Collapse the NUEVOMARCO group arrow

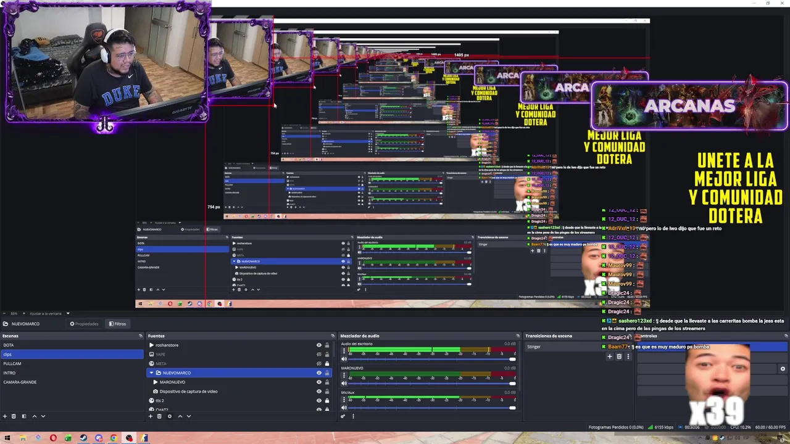tap(151, 373)
